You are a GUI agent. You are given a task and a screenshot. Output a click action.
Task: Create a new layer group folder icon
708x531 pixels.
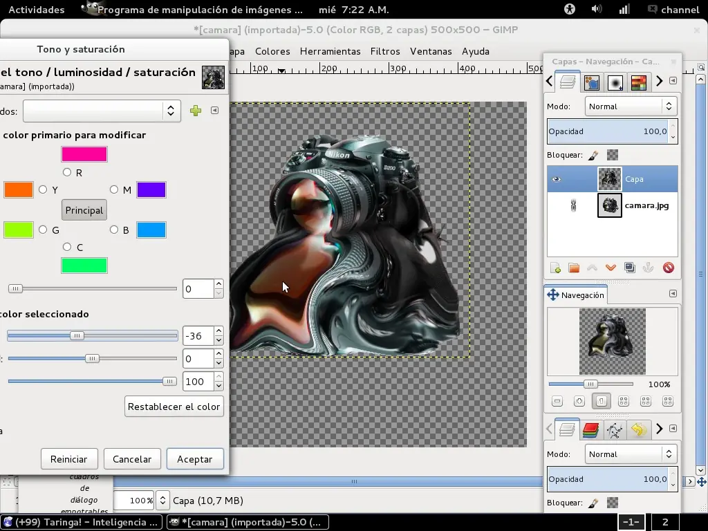[x=574, y=268]
